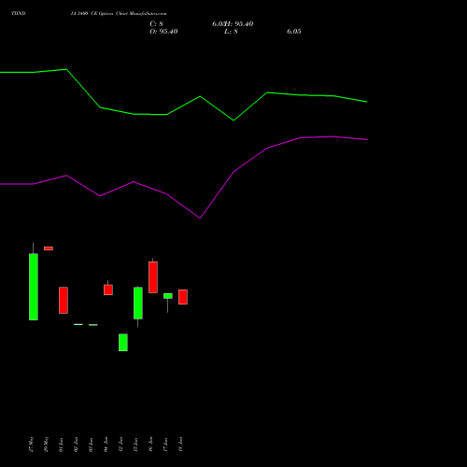This screenshot has height=467, width=467.
Task: Select the flat dash candle for 03 Jun
Action: [93, 325]
